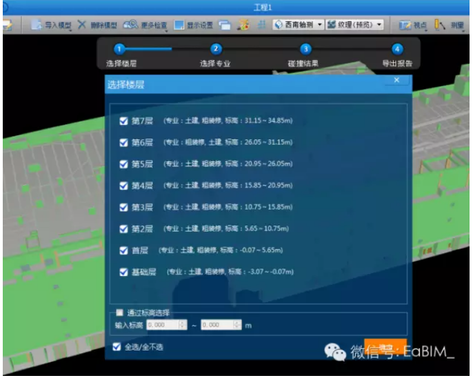This screenshot has width=473, height=378.
Task: Click the color palette toolbar icon
Action: tap(243, 25)
